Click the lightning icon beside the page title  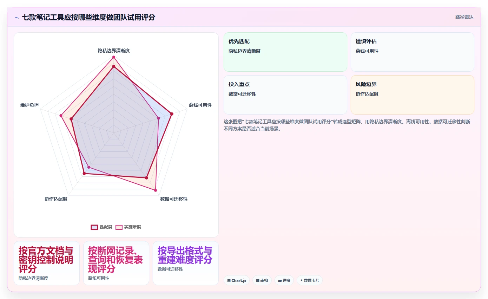tap(17, 17)
